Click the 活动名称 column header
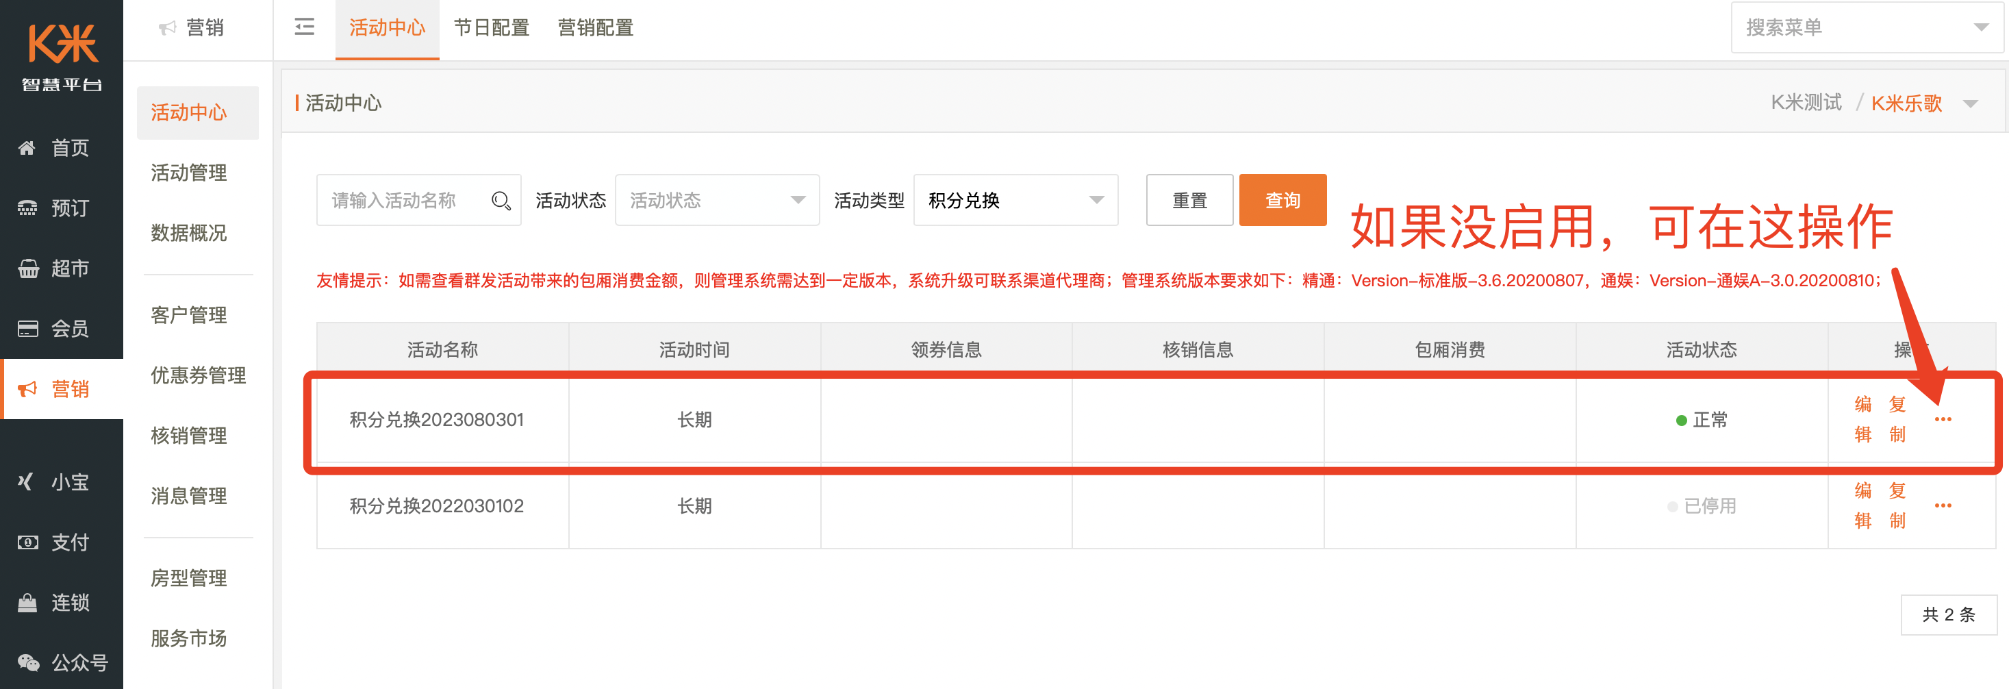The width and height of the screenshot is (2009, 689). point(442,349)
